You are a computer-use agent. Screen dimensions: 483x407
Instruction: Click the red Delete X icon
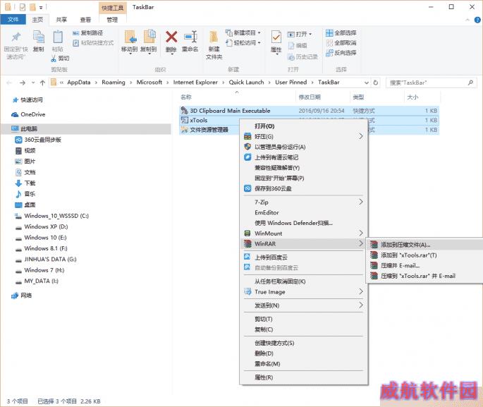[171, 37]
